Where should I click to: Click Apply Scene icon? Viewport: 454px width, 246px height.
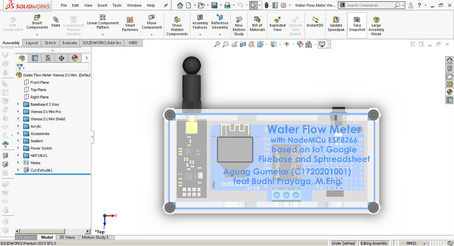click(x=308, y=44)
